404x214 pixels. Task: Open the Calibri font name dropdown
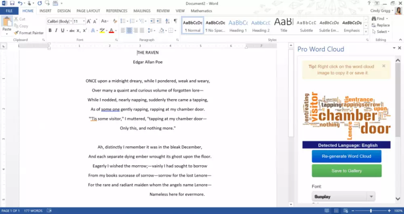tap(71, 21)
